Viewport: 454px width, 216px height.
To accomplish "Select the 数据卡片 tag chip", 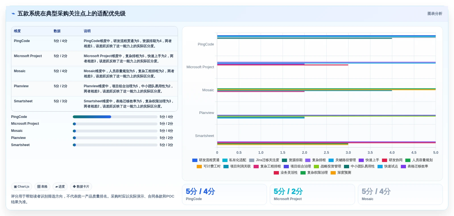I will [81, 187].
